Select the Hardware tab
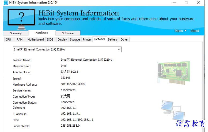This screenshot has height=132, width=208. [42, 33]
